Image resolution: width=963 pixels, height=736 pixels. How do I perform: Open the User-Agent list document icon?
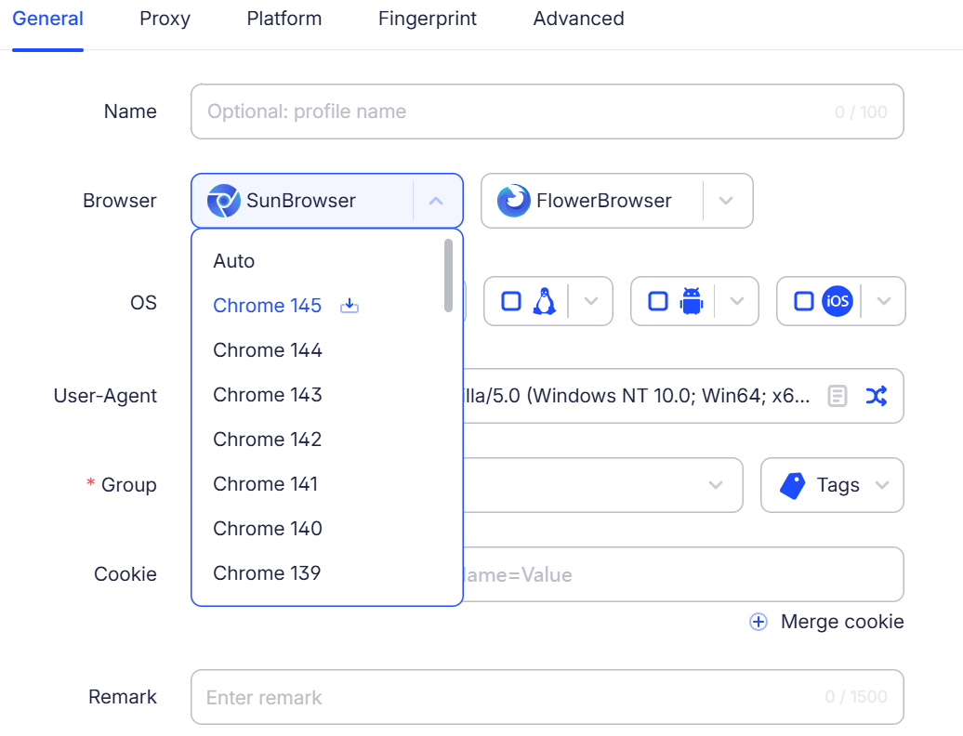coord(838,396)
